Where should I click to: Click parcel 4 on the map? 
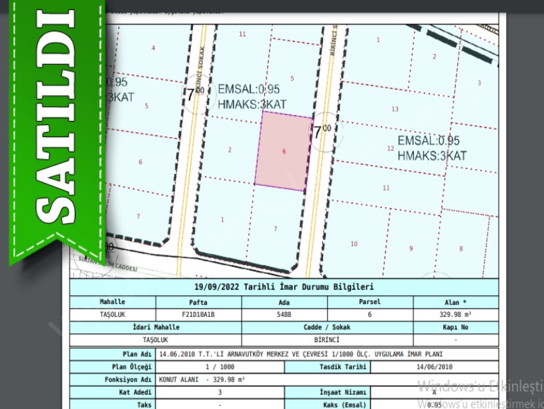click(154, 48)
